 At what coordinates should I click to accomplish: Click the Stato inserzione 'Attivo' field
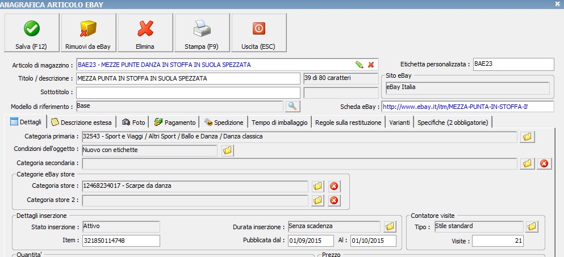[121, 227]
